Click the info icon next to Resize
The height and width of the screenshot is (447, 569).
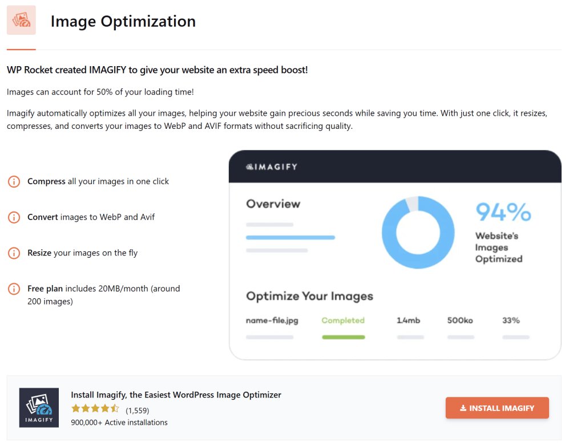point(14,253)
